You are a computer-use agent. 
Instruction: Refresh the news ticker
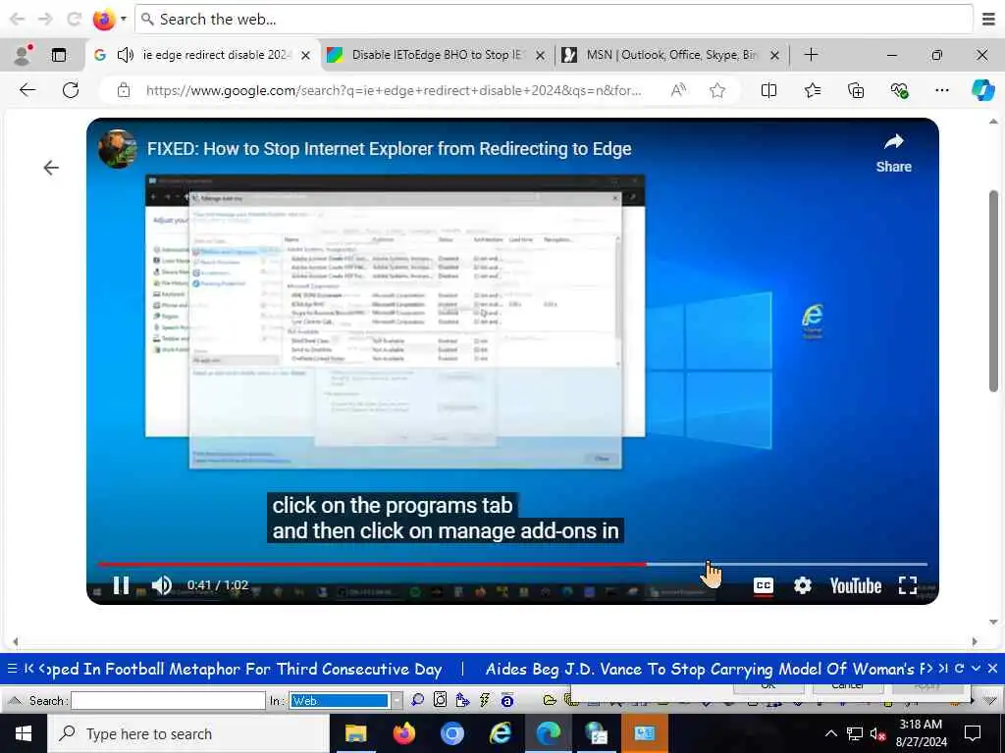pos(960,669)
